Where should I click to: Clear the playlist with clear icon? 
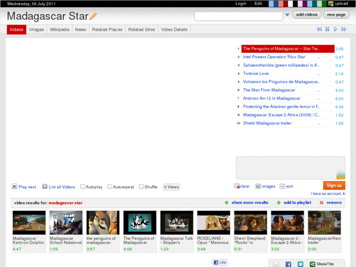[x=237, y=186]
